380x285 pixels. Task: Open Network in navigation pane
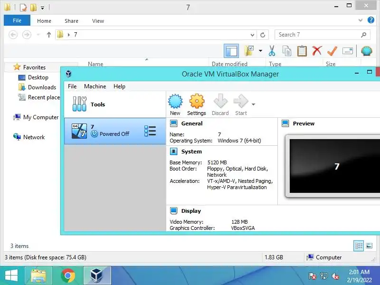tap(29, 137)
